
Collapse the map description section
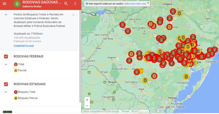click(6, 15)
